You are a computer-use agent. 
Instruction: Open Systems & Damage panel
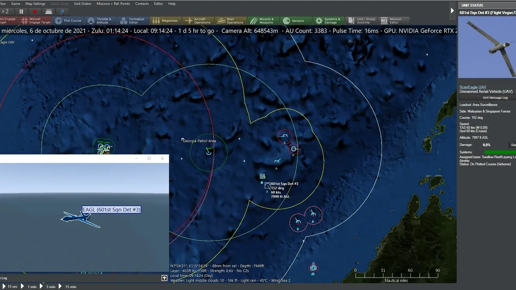pos(328,21)
